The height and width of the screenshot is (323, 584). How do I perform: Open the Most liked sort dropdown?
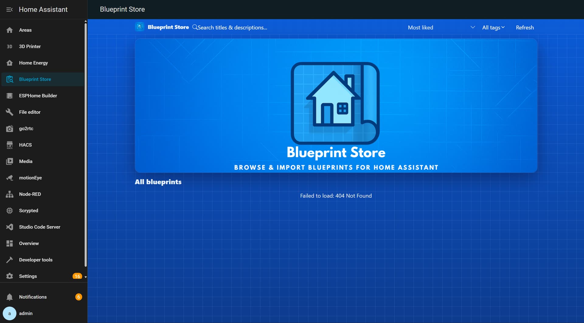coord(441,27)
